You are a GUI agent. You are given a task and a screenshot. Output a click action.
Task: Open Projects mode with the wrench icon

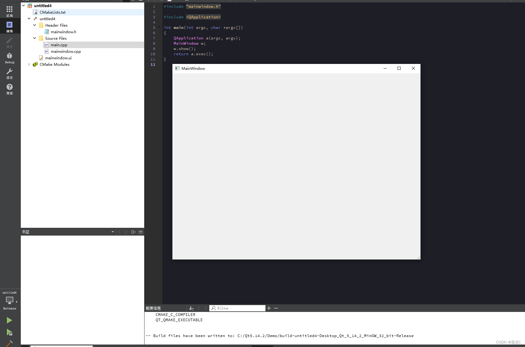9,73
